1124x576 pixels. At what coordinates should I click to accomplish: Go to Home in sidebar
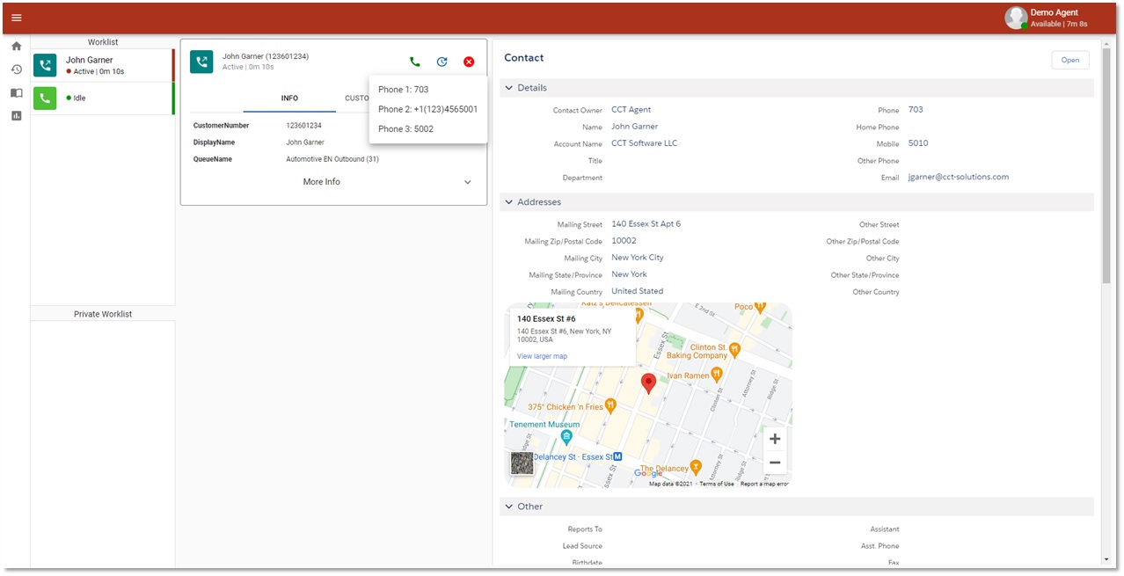click(x=16, y=46)
